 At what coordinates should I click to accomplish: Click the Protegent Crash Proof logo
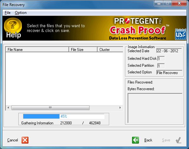(138, 29)
